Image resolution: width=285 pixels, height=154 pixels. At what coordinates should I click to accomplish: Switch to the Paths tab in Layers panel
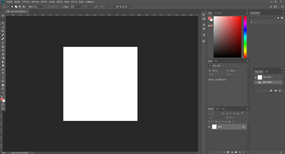pyautogui.click(x=224, y=109)
